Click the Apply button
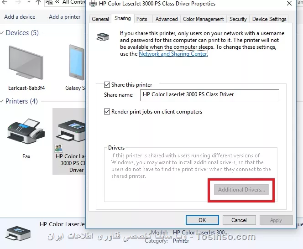Screen dimensions: 303x249 coord(276,220)
